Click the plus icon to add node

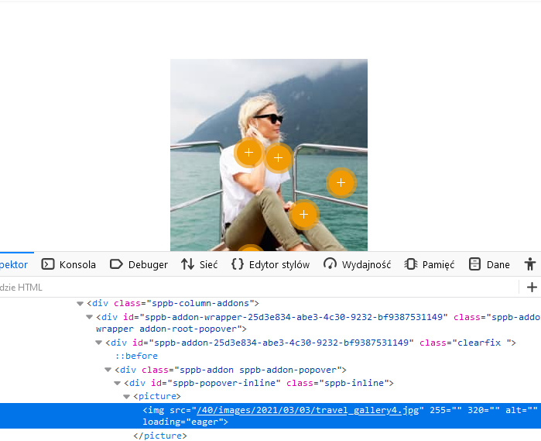(x=532, y=288)
